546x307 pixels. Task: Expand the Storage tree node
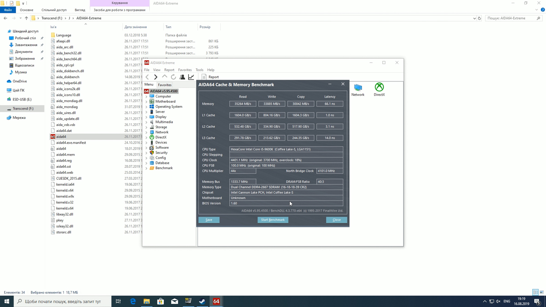[x=147, y=127]
